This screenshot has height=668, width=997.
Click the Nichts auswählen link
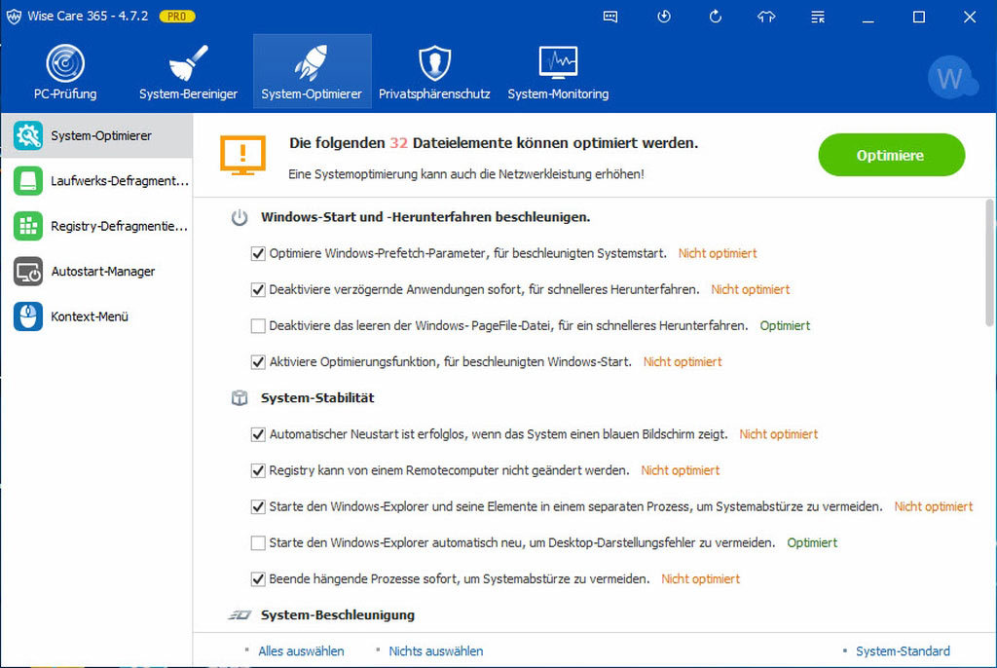coord(436,651)
